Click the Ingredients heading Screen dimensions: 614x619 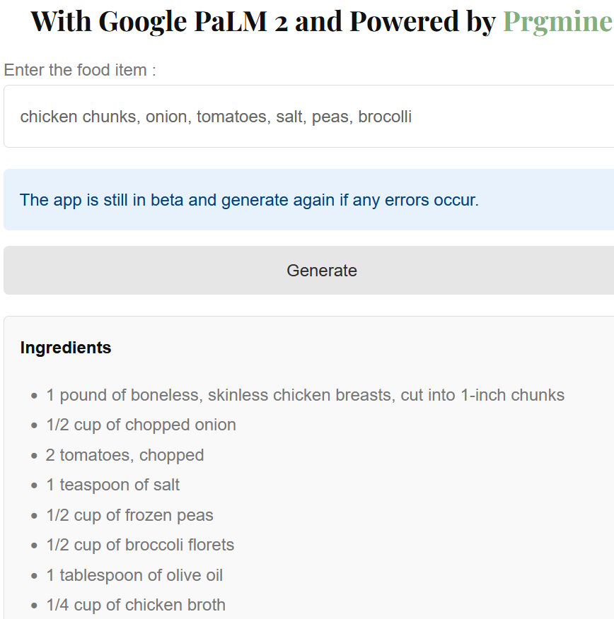(x=66, y=348)
